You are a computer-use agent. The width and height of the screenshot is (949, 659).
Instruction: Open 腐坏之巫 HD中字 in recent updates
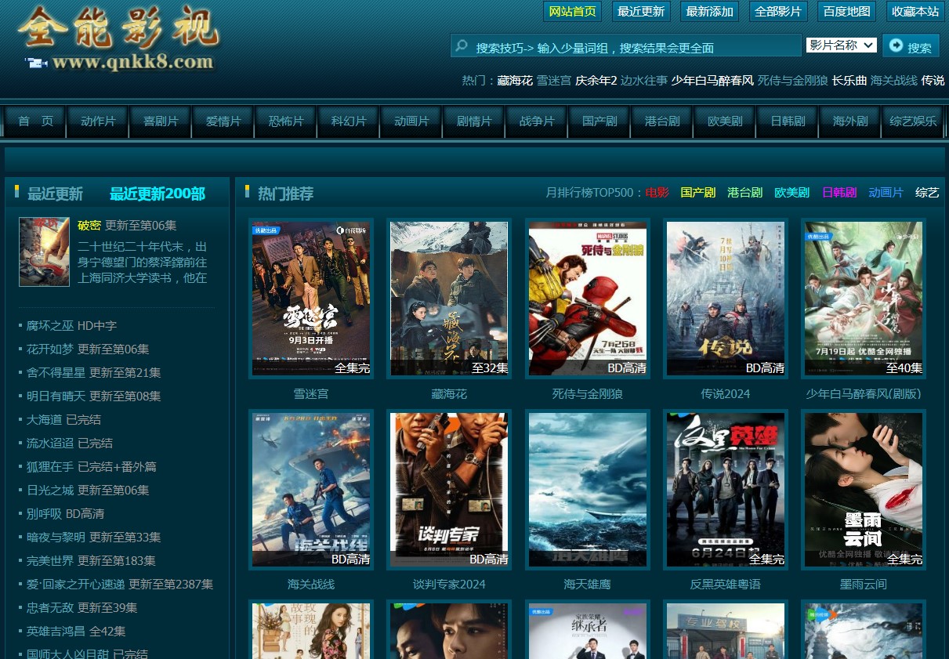pos(71,325)
